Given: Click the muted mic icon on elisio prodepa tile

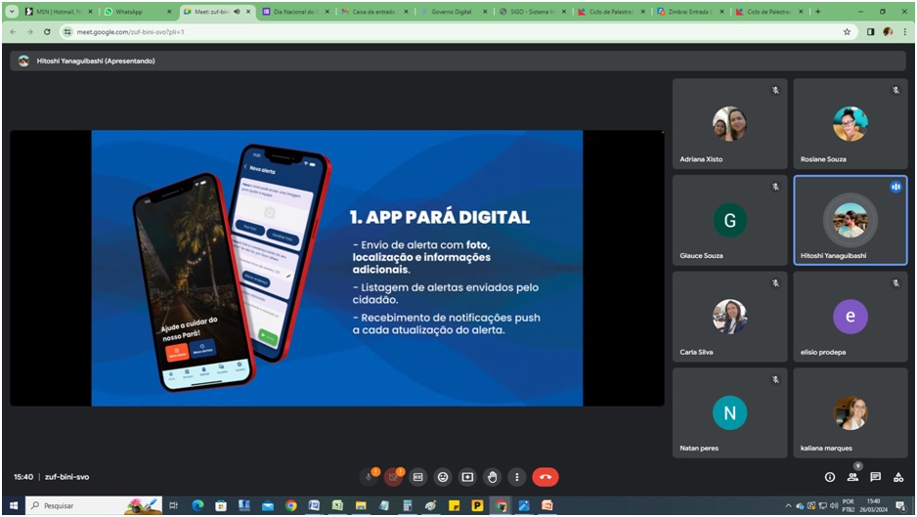Looking at the screenshot, I should (x=895, y=283).
